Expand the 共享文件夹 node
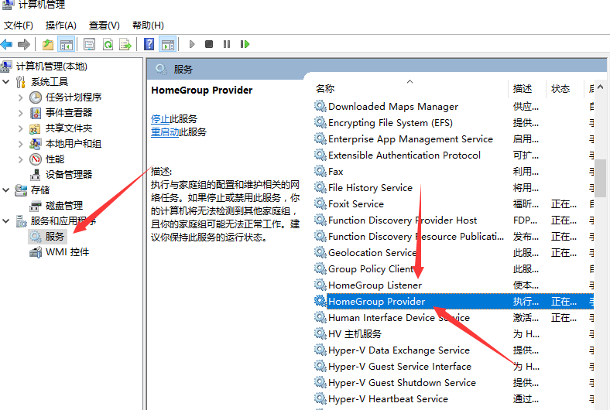Screen dimensions: 610x410 point(21,128)
